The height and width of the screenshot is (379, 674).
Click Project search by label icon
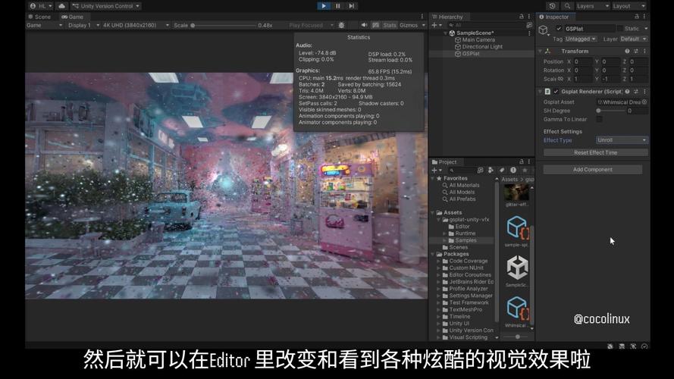(502, 171)
